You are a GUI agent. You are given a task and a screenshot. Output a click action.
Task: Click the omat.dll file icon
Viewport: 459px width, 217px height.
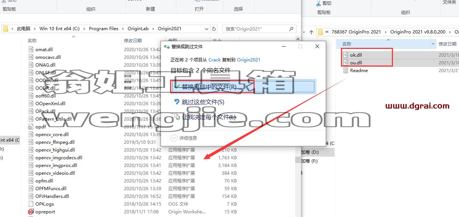pos(31,49)
